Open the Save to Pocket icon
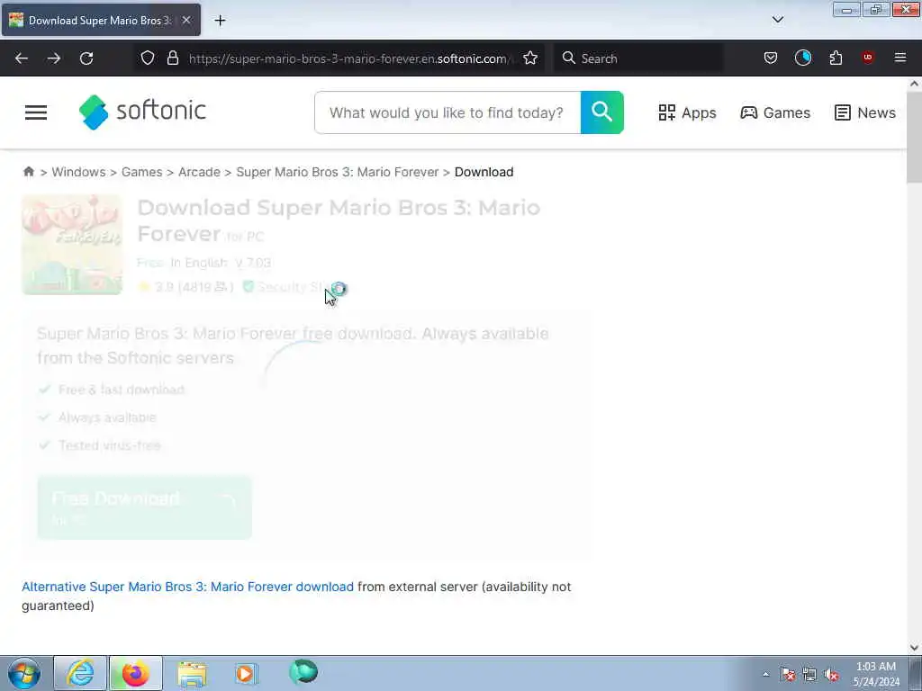 pos(771,58)
